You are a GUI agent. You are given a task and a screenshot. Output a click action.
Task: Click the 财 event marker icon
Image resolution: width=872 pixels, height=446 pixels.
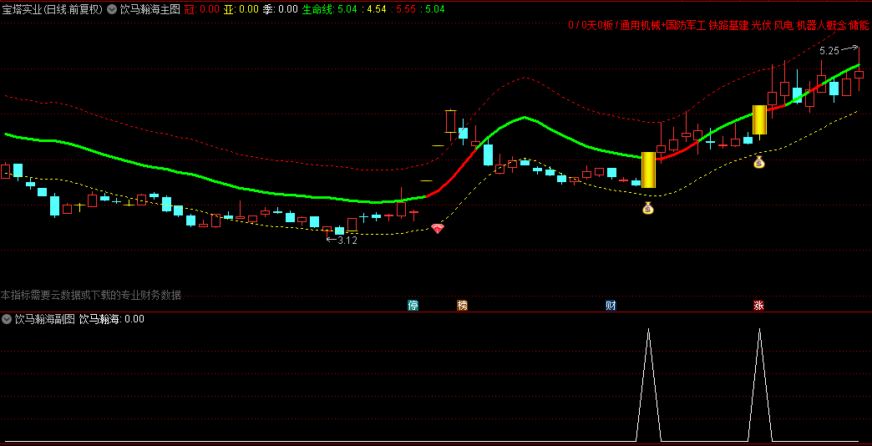click(611, 306)
